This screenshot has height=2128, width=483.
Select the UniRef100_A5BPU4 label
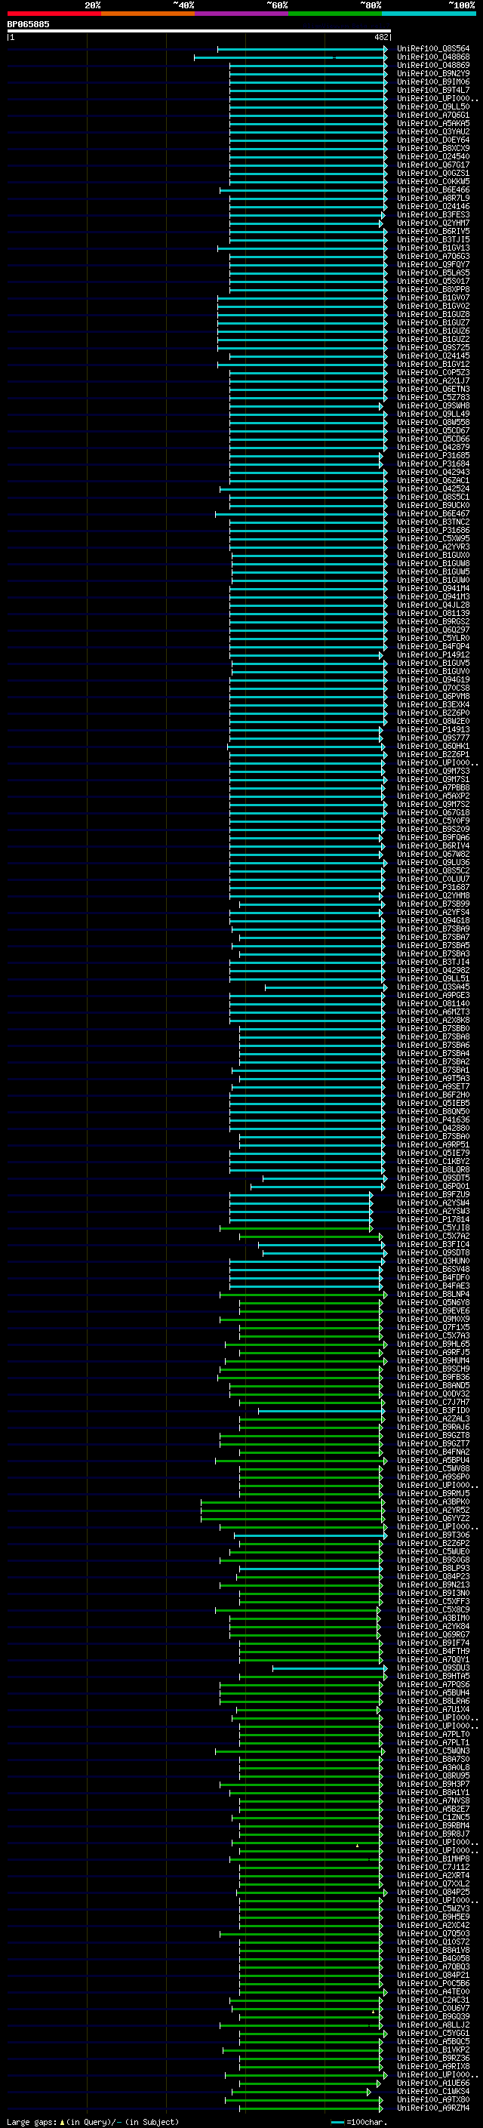tap(432, 1461)
